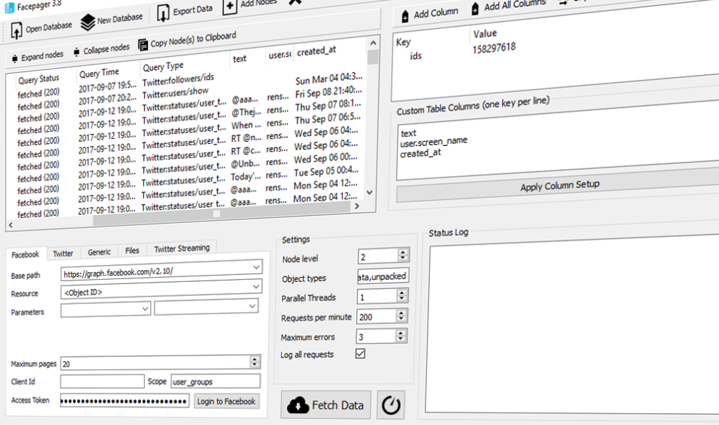
Task: Select the Twitter:users/show row
Action: click(x=175, y=93)
